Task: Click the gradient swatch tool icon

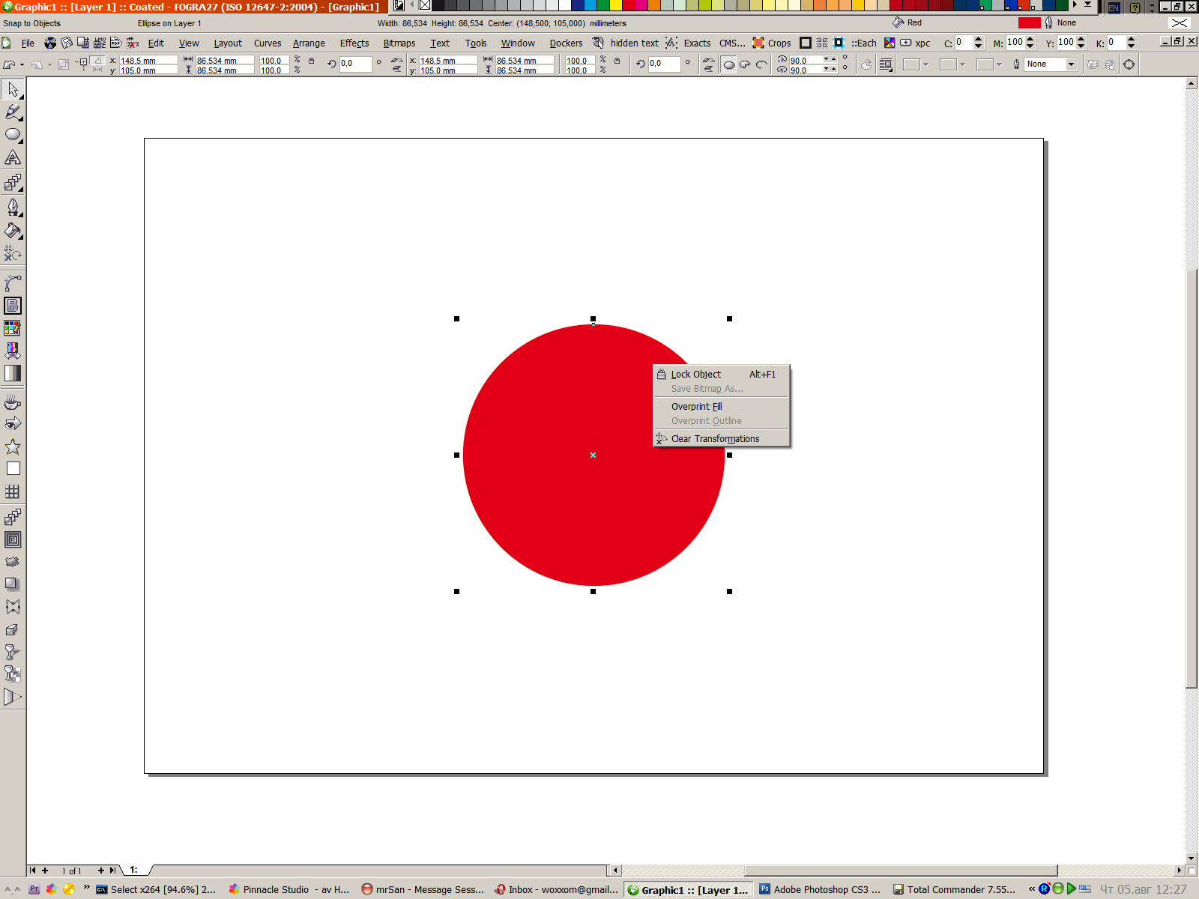Action: coord(13,373)
